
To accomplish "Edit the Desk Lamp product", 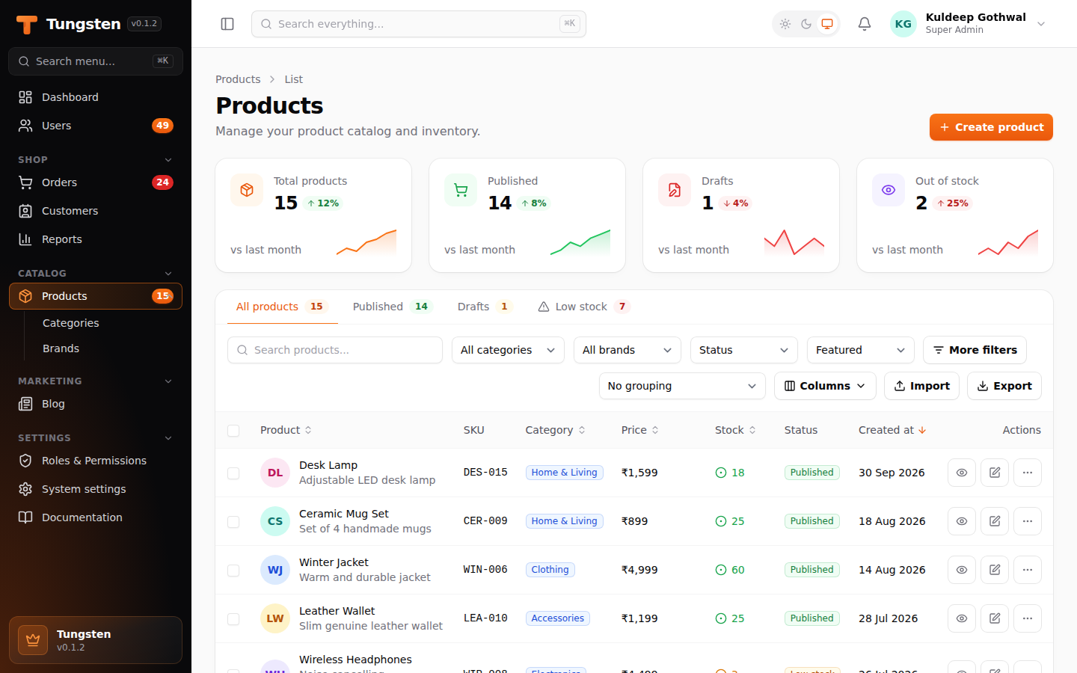I will tap(995, 473).
